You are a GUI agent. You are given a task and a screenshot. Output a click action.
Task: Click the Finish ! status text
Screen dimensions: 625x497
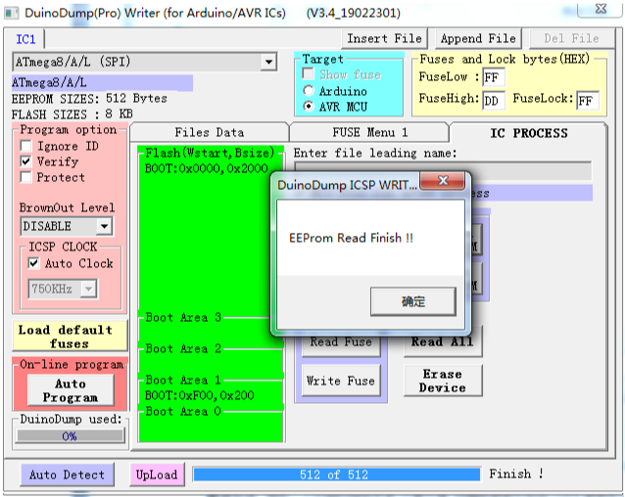point(516,474)
